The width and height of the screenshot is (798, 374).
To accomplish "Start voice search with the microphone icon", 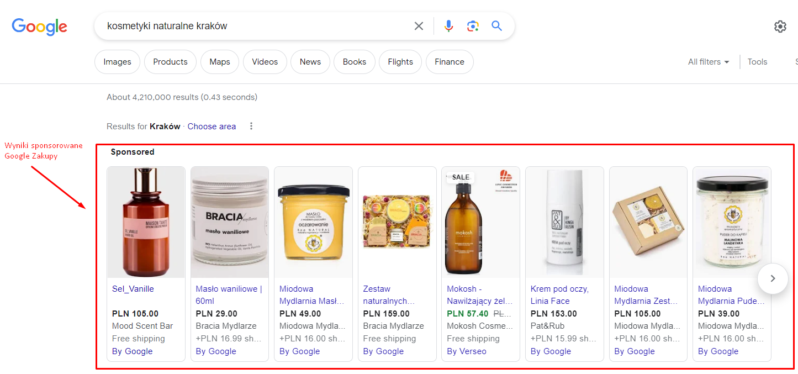I will (x=448, y=26).
